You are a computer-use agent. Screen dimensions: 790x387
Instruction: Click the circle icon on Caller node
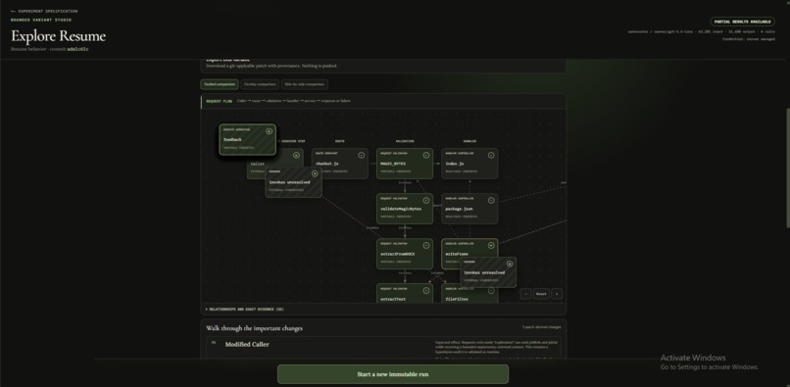[x=296, y=155]
